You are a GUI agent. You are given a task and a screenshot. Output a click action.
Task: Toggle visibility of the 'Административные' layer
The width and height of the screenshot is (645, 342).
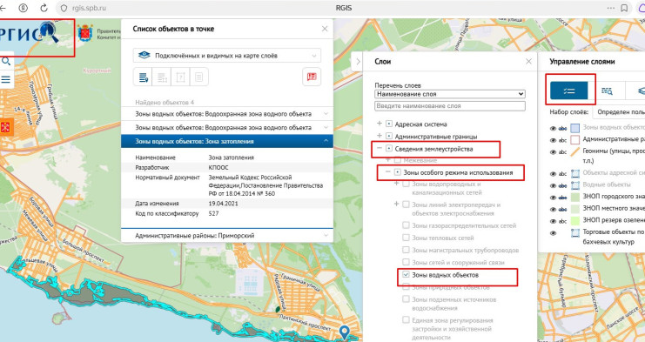[x=553, y=140]
